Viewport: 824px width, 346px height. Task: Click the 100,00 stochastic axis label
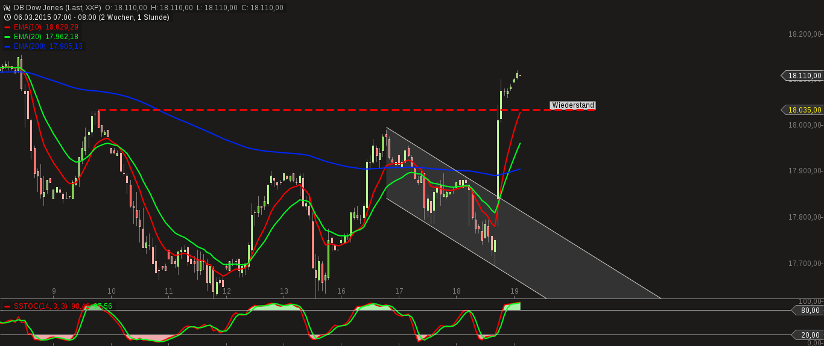pyautogui.click(x=810, y=301)
